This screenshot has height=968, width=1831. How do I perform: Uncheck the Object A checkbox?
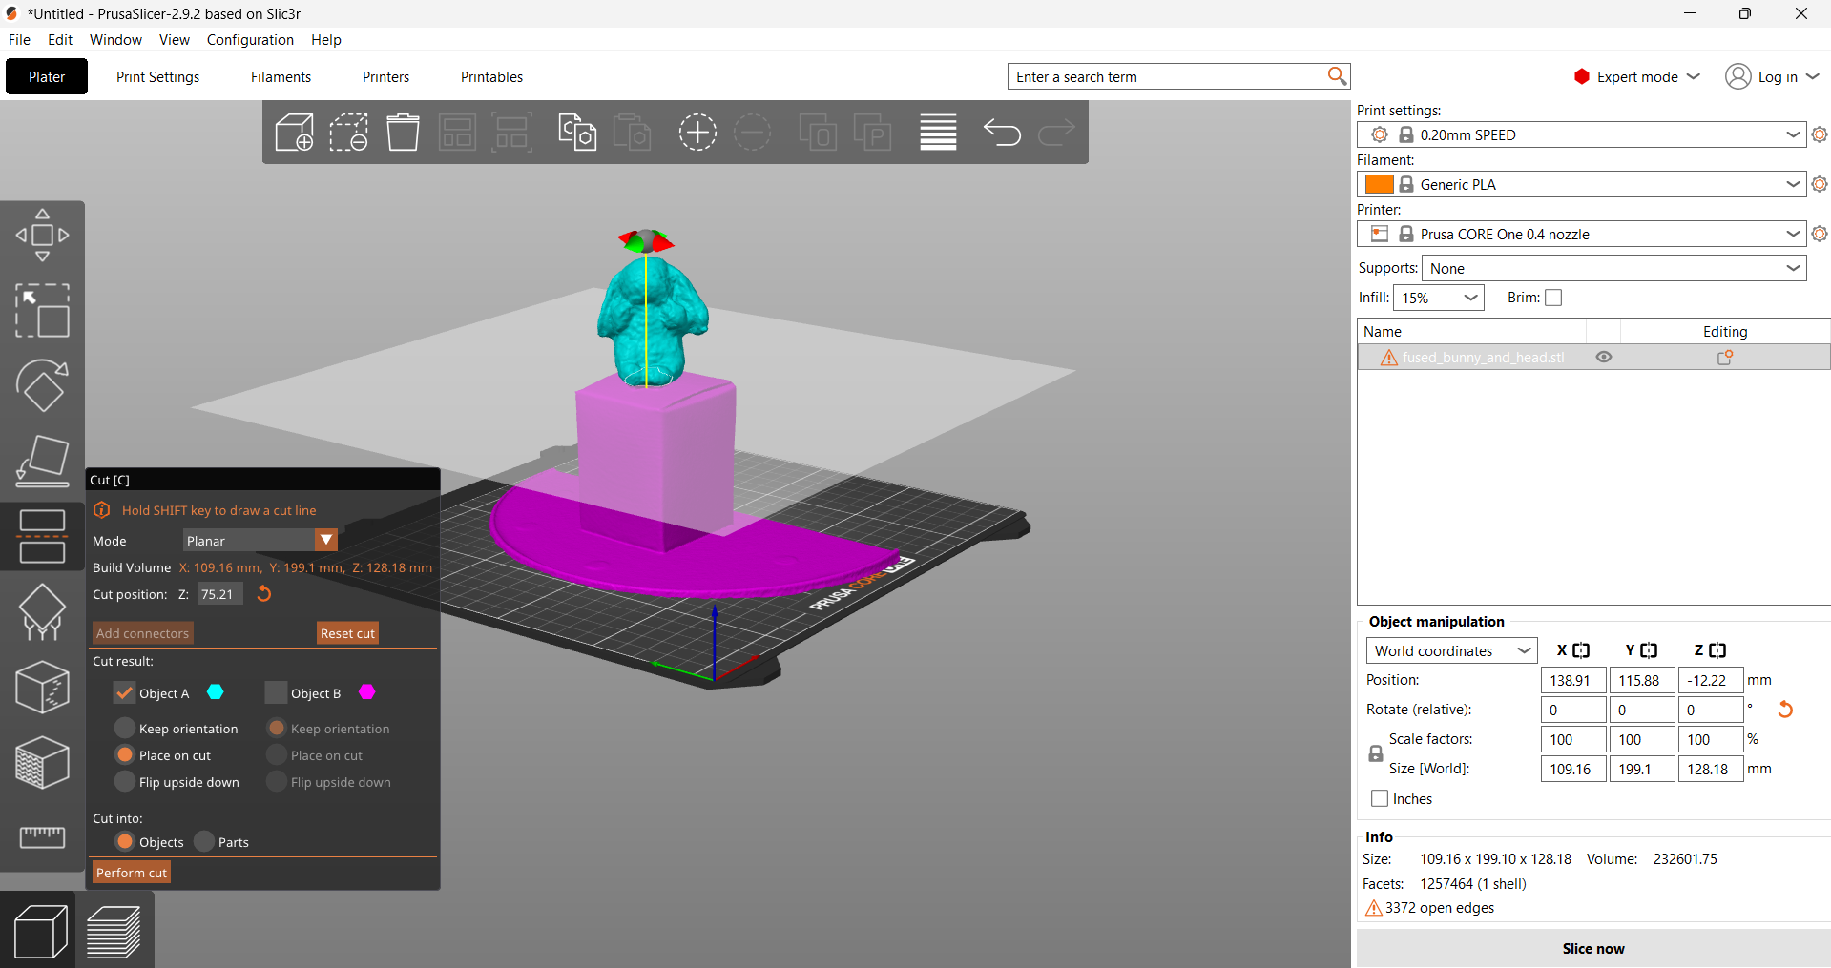pos(124,693)
